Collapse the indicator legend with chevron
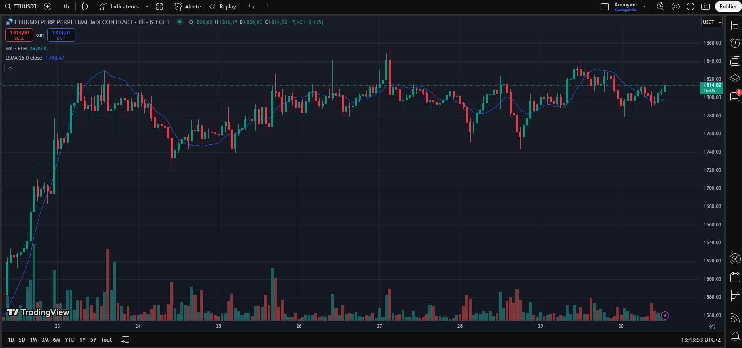 coord(10,68)
